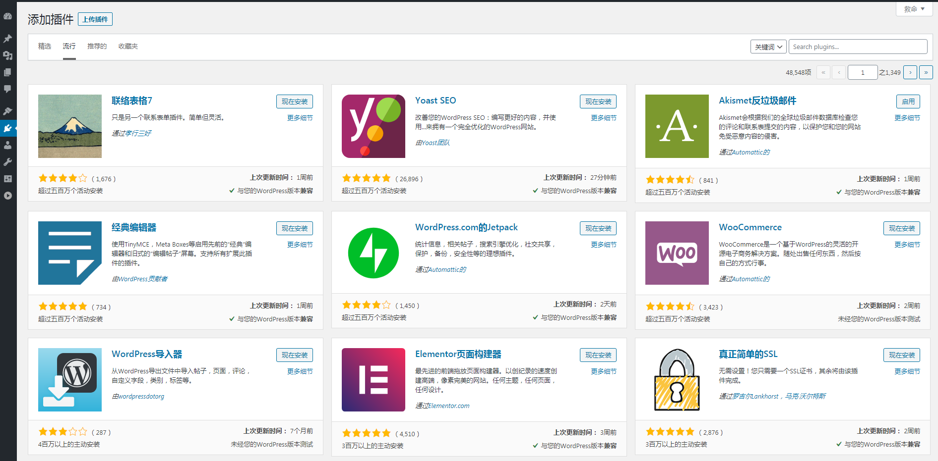This screenshot has height=461, width=938.
Task: Open Tools via the wrench sidebar icon
Action: click(7, 162)
